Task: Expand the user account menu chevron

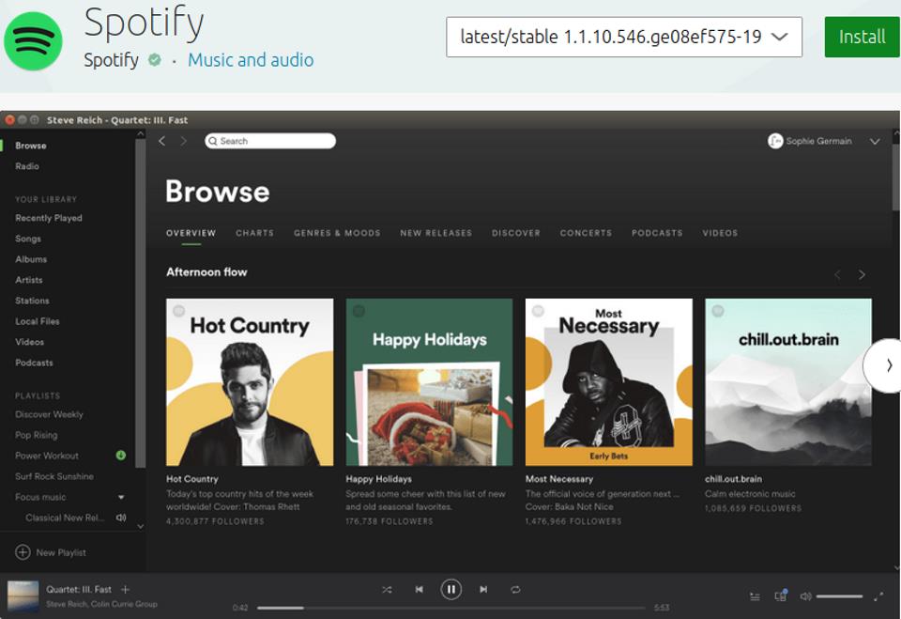Action: click(x=875, y=142)
